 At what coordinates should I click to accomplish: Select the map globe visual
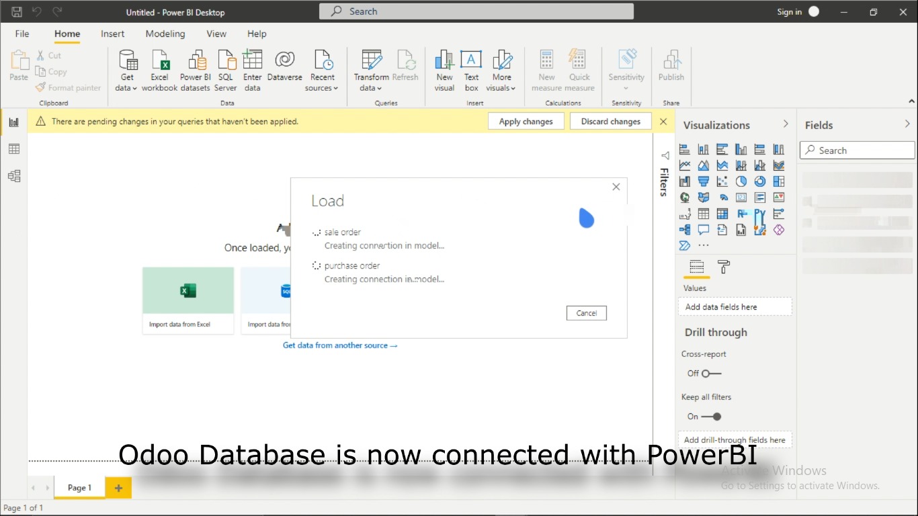tap(685, 198)
